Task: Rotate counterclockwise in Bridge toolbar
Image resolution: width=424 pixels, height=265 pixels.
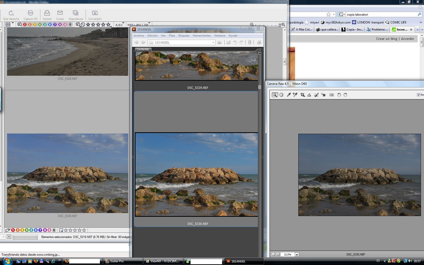Action: [235, 42]
